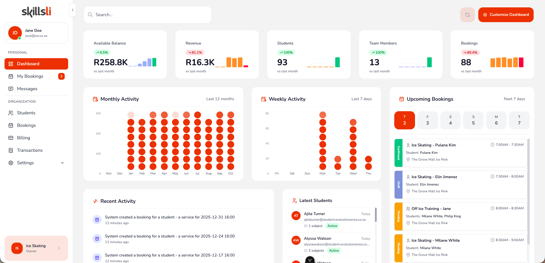Switch to the S 4 day tab
This screenshot has width=545, height=263.
point(450,120)
